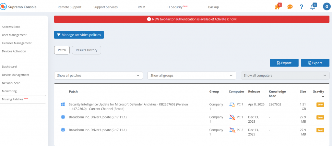
Task: Open Monitoring in sidebar
Action: (x=9, y=91)
